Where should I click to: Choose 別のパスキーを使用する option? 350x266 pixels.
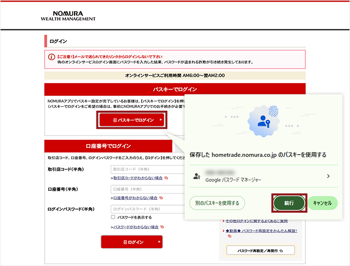pyautogui.click(x=217, y=203)
